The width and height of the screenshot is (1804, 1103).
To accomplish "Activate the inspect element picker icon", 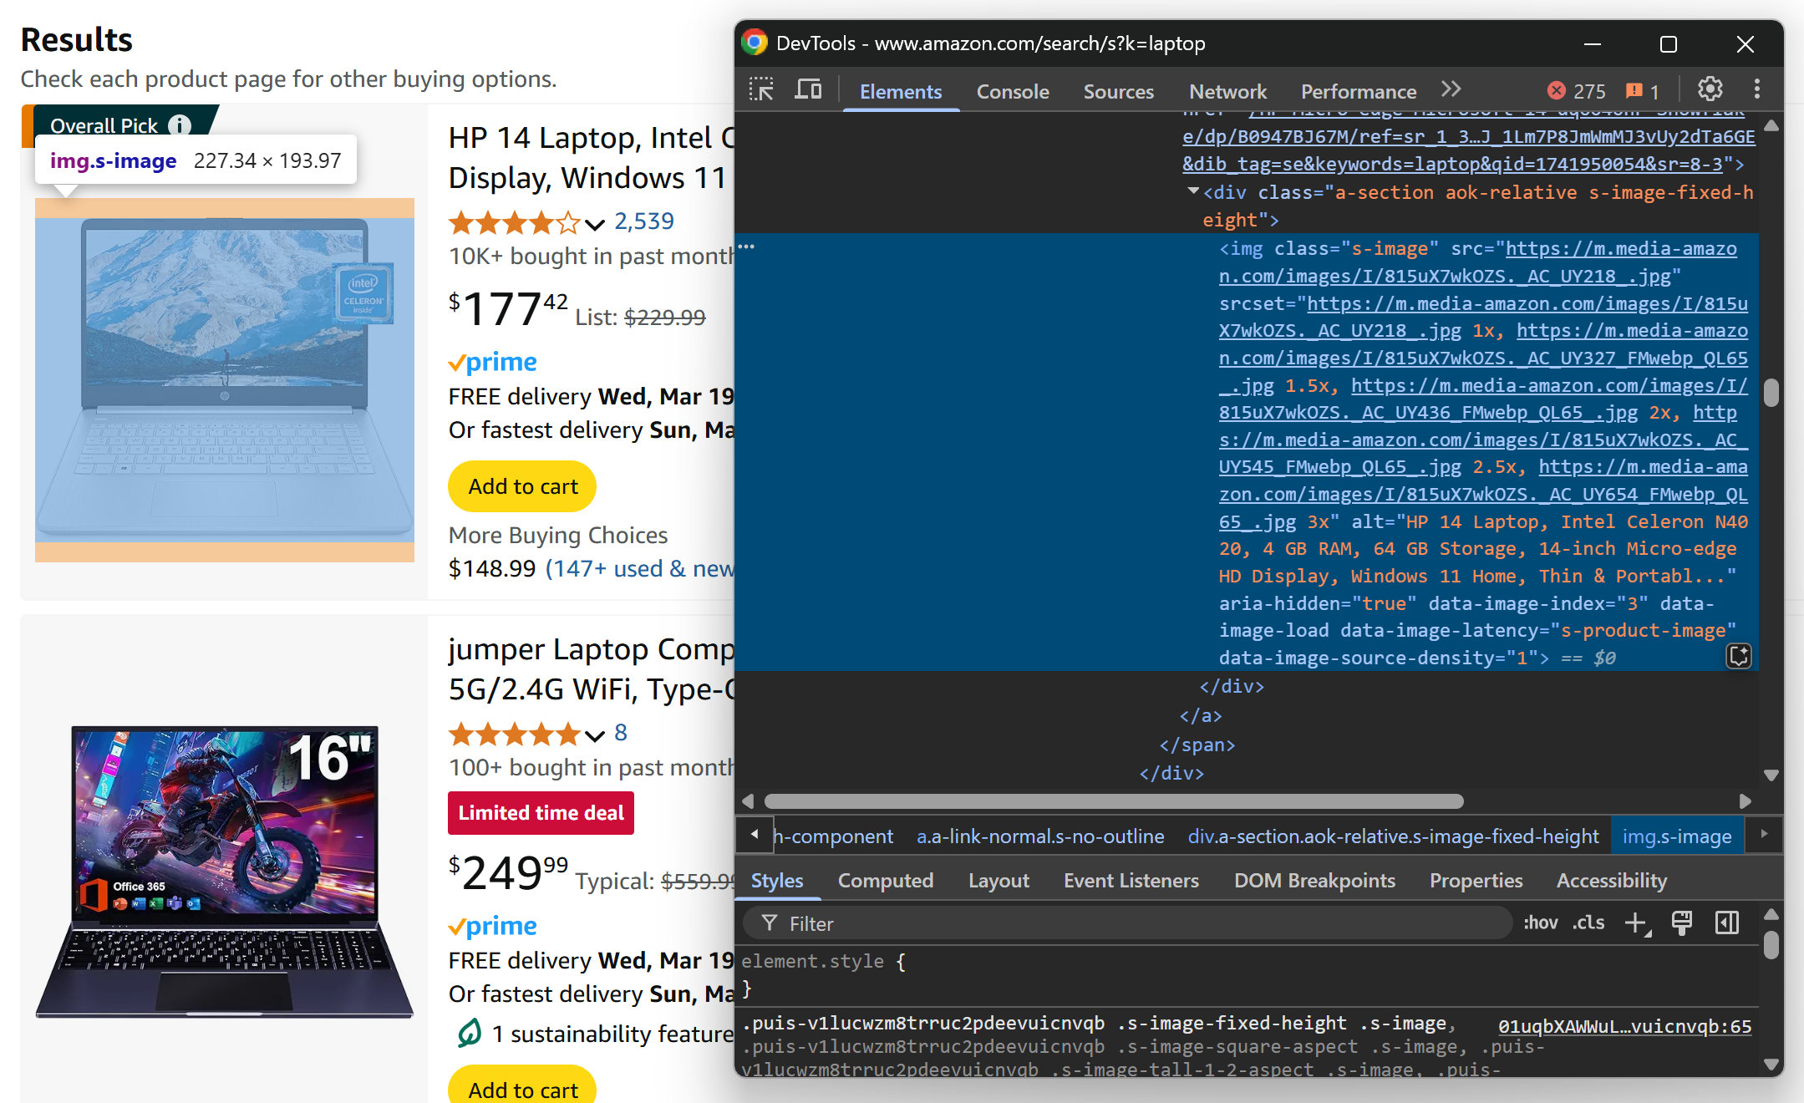I will [761, 89].
